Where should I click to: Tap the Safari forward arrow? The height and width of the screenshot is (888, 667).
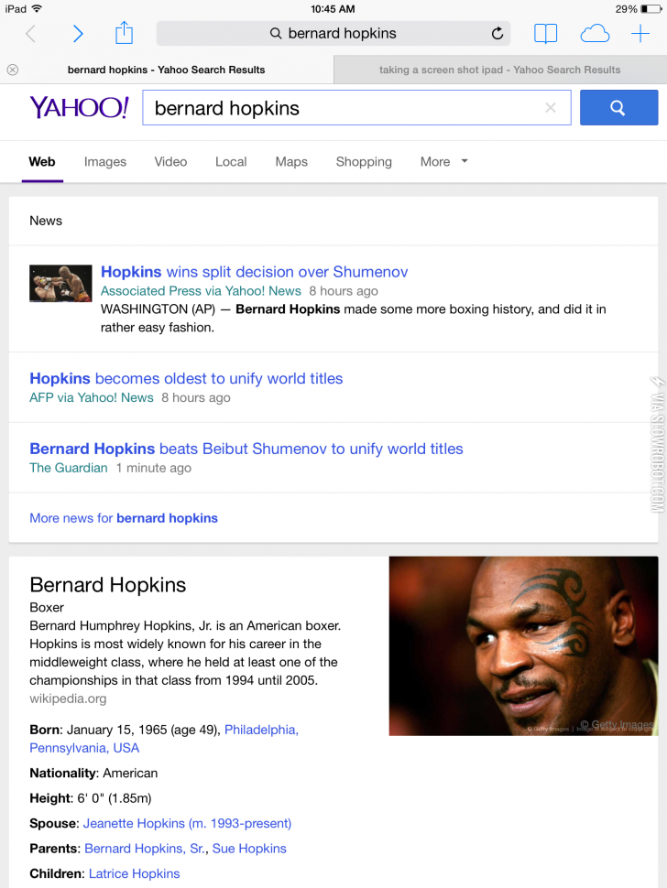pyautogui.click(x=78, y=34)
